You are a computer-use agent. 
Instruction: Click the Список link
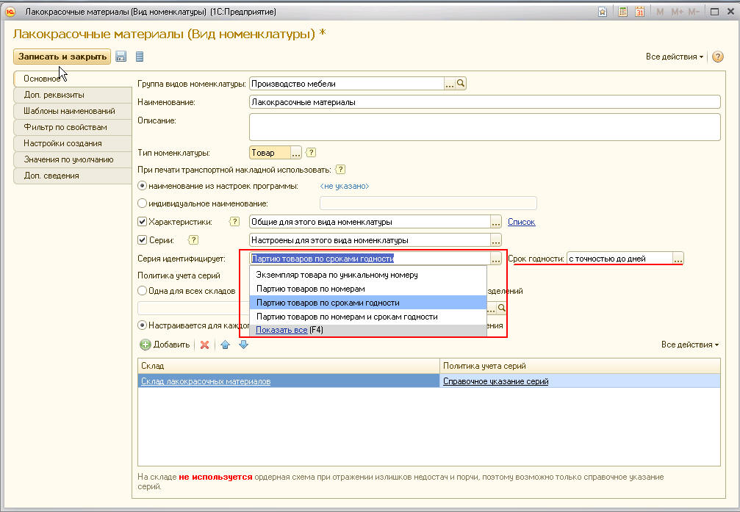(x=522, y=222)
